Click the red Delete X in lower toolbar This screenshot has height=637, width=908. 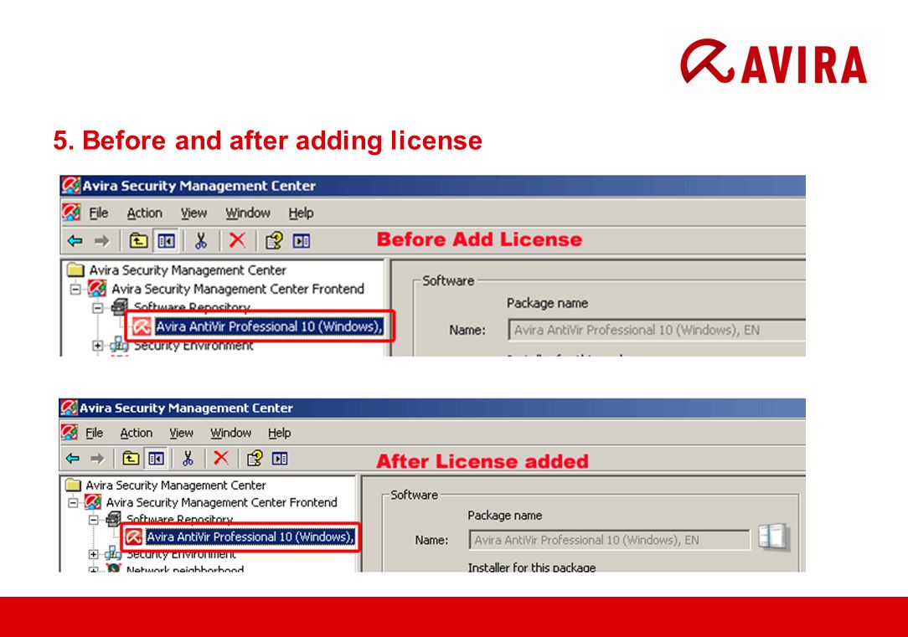coord(220,458)
